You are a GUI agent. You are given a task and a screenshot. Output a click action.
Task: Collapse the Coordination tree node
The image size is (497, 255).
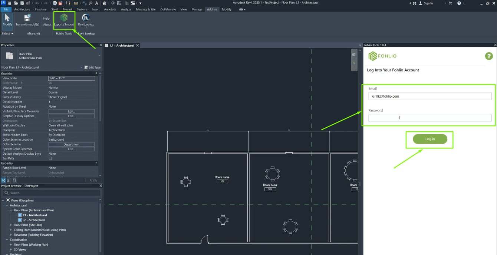(x=7, y=240)
